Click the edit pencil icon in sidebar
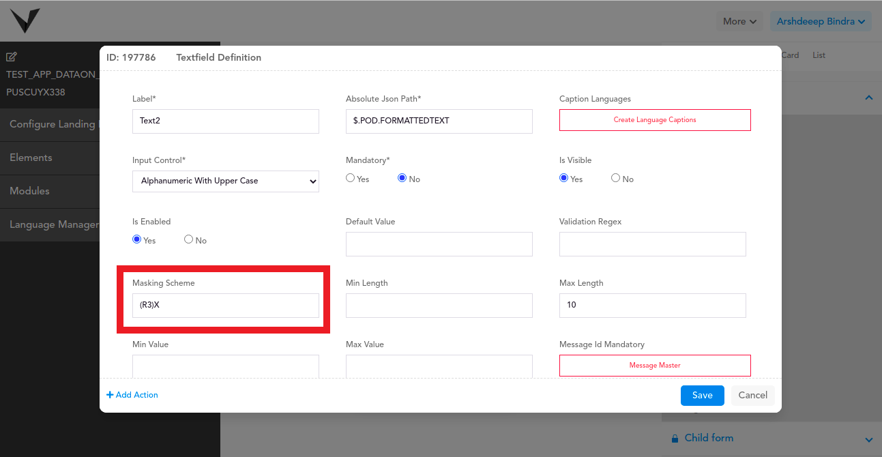Viewport: 882px width, 457px height. coord(12,57)
